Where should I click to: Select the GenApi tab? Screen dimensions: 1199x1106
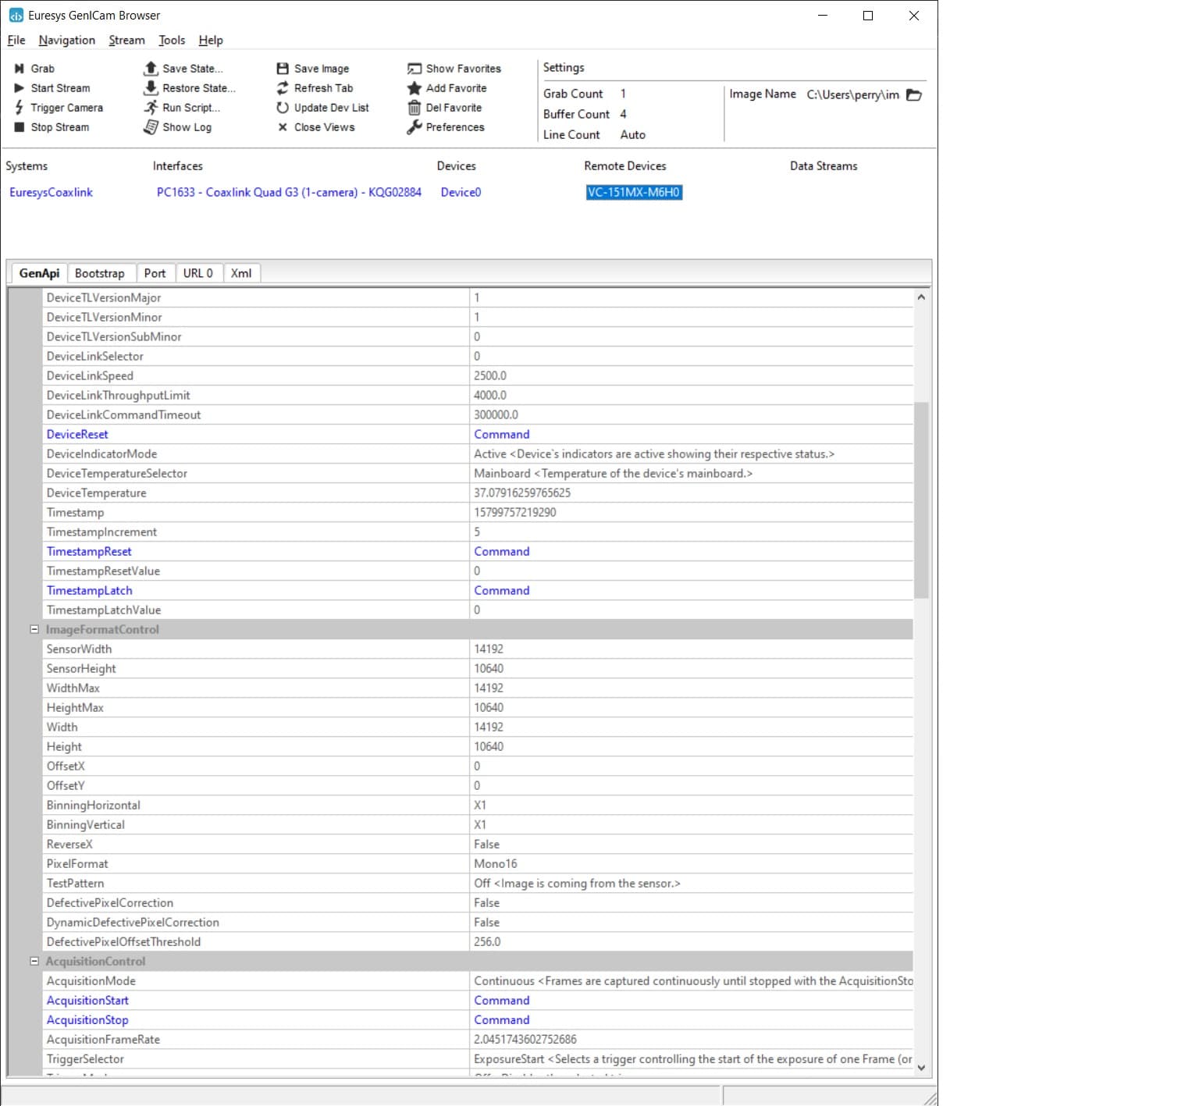tap(39, 273)
